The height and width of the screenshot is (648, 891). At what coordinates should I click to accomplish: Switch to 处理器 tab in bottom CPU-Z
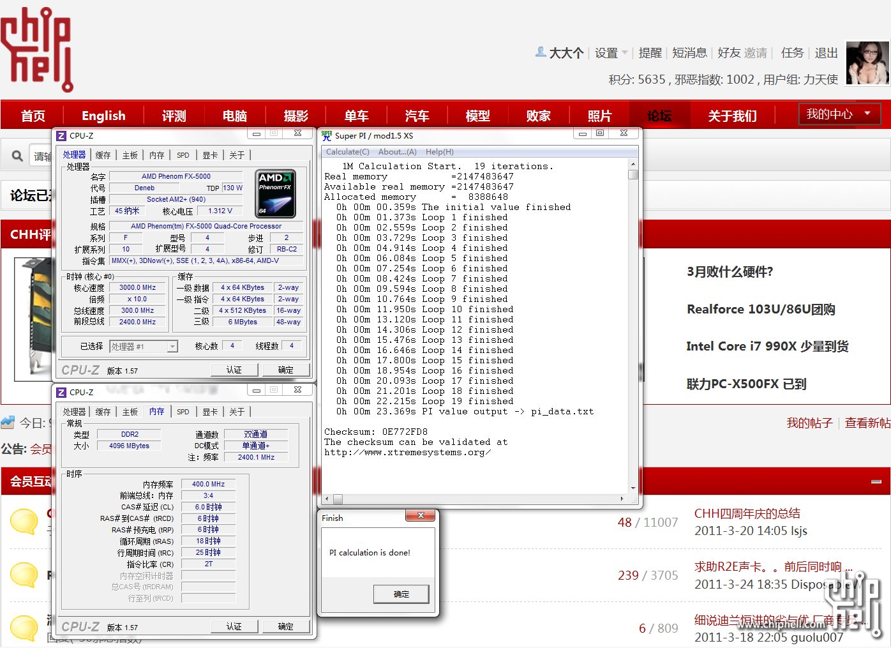click(74, 412)
